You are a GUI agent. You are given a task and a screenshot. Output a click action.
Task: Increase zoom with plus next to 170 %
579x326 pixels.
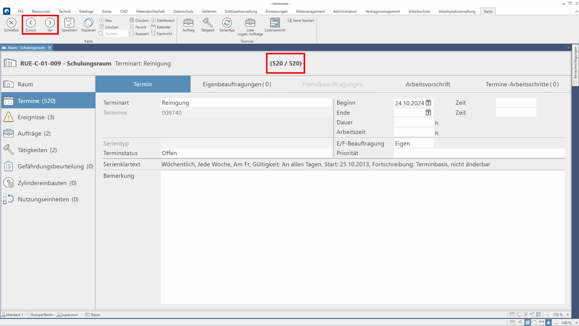[x=568, y=315]
